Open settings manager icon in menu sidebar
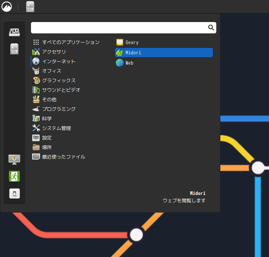This screenshot has width=269, height=257. point(14,32)
